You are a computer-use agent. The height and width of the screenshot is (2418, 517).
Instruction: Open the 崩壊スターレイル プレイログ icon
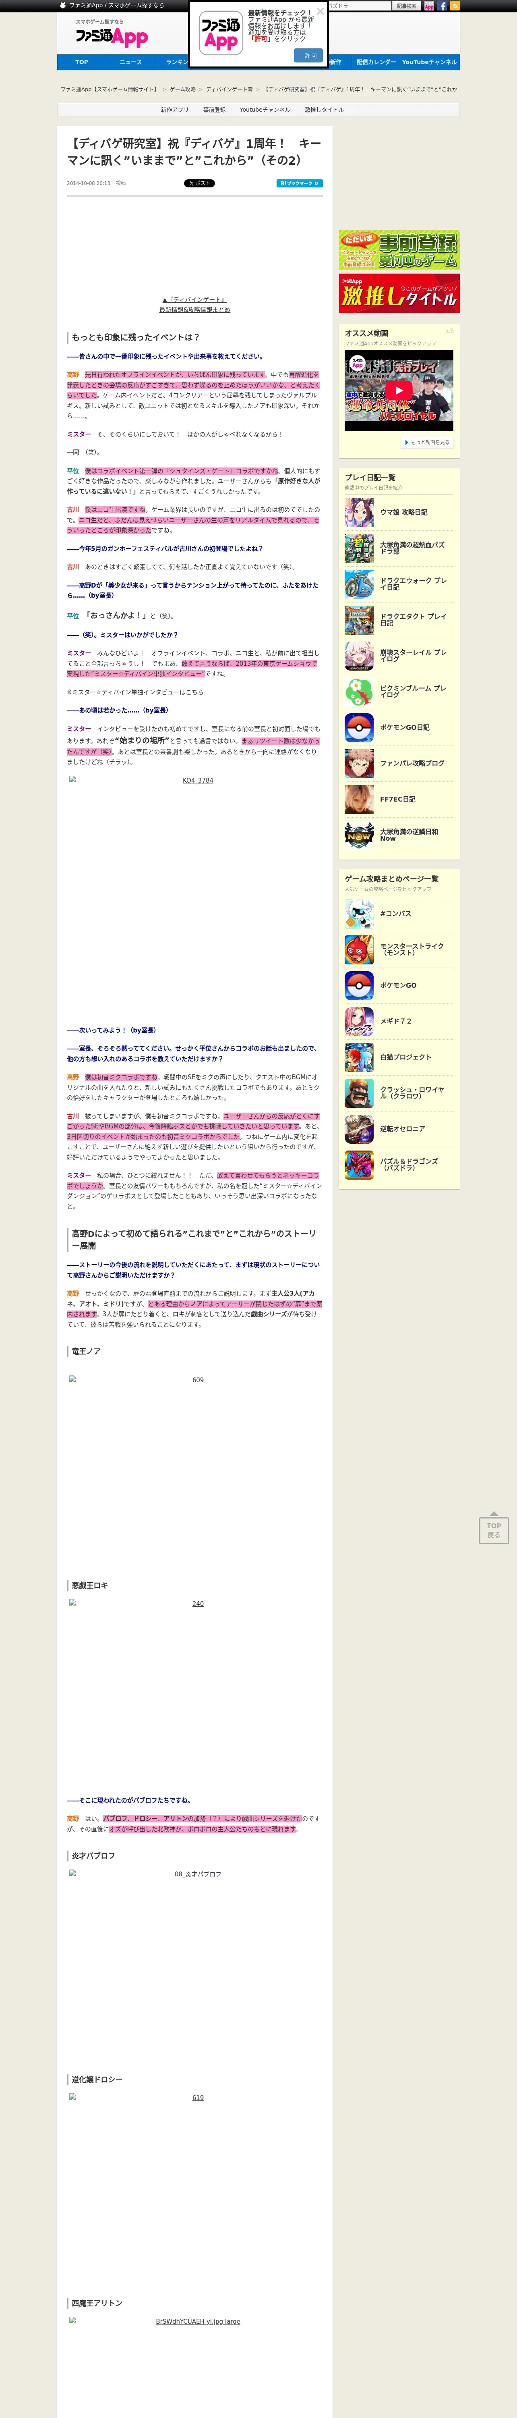[358, 655]
